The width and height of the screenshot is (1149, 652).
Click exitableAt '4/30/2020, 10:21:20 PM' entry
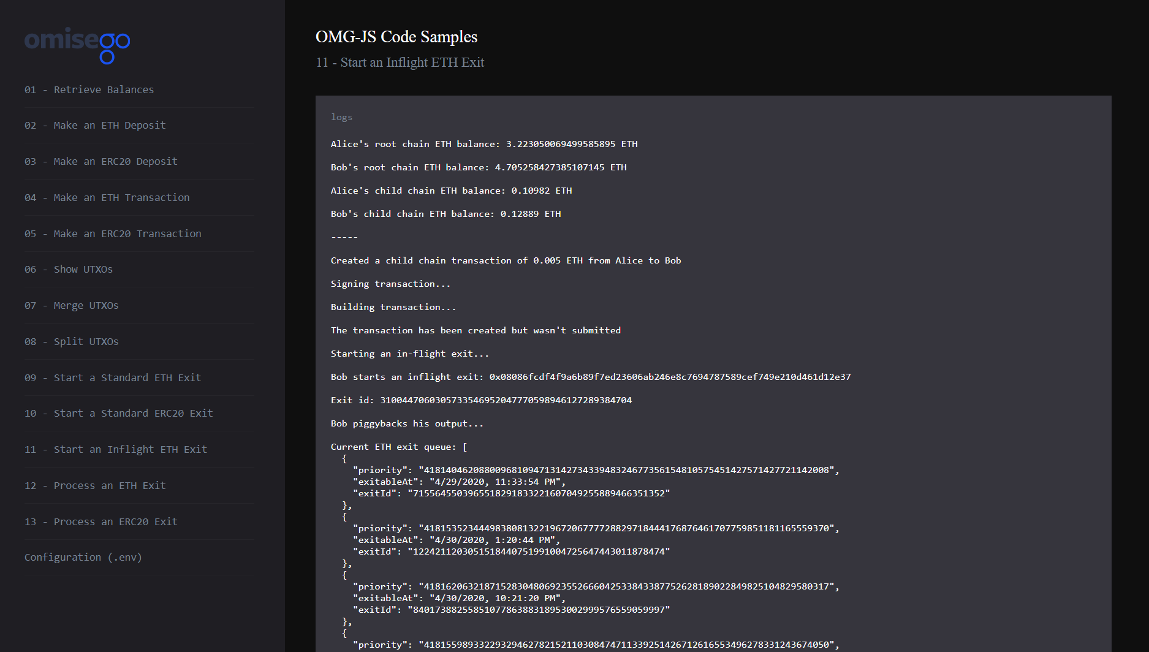coord(460,598)
